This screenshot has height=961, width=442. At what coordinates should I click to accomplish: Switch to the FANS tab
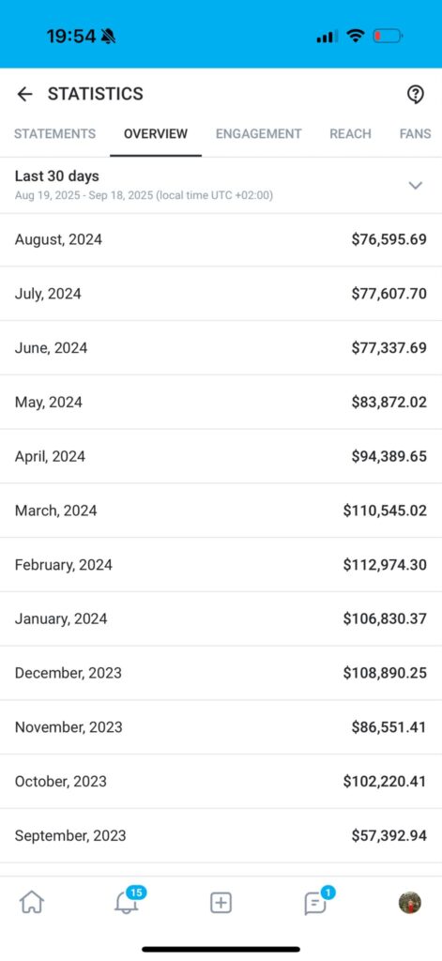coord(415,133)
